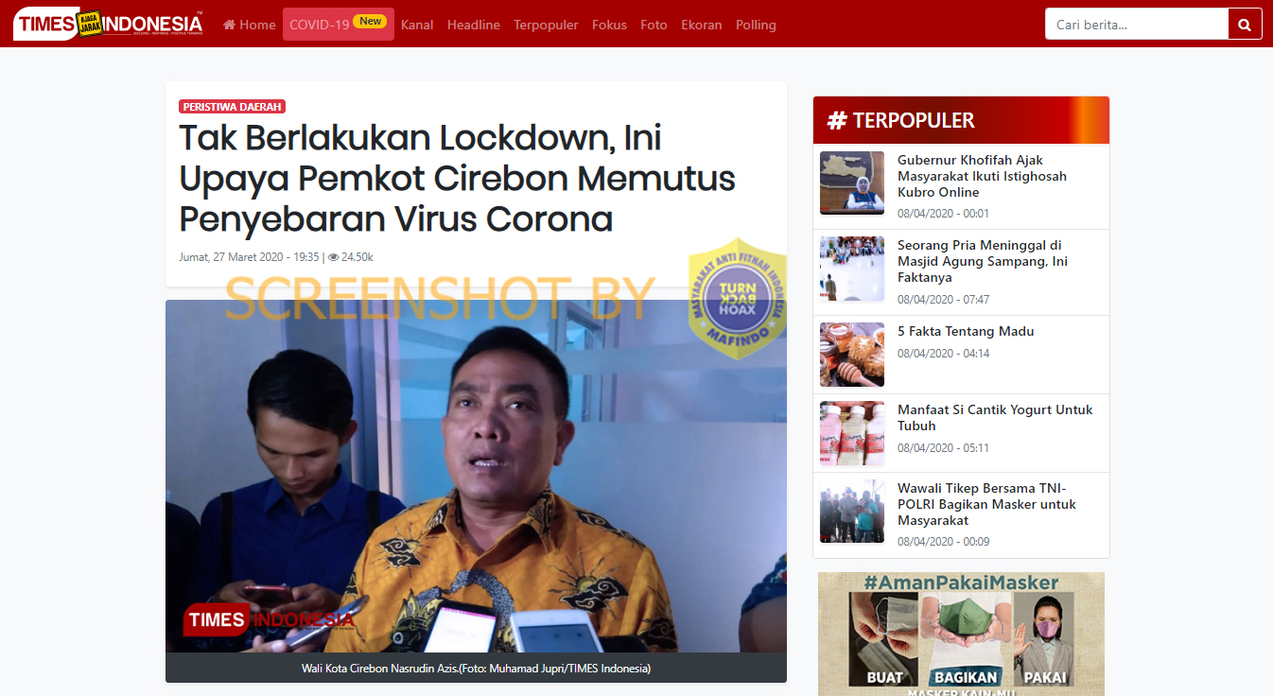Open the Wawali Tikep article thumbnail
This screenshot has width=1273, height=696.
[x=852, y=512]
